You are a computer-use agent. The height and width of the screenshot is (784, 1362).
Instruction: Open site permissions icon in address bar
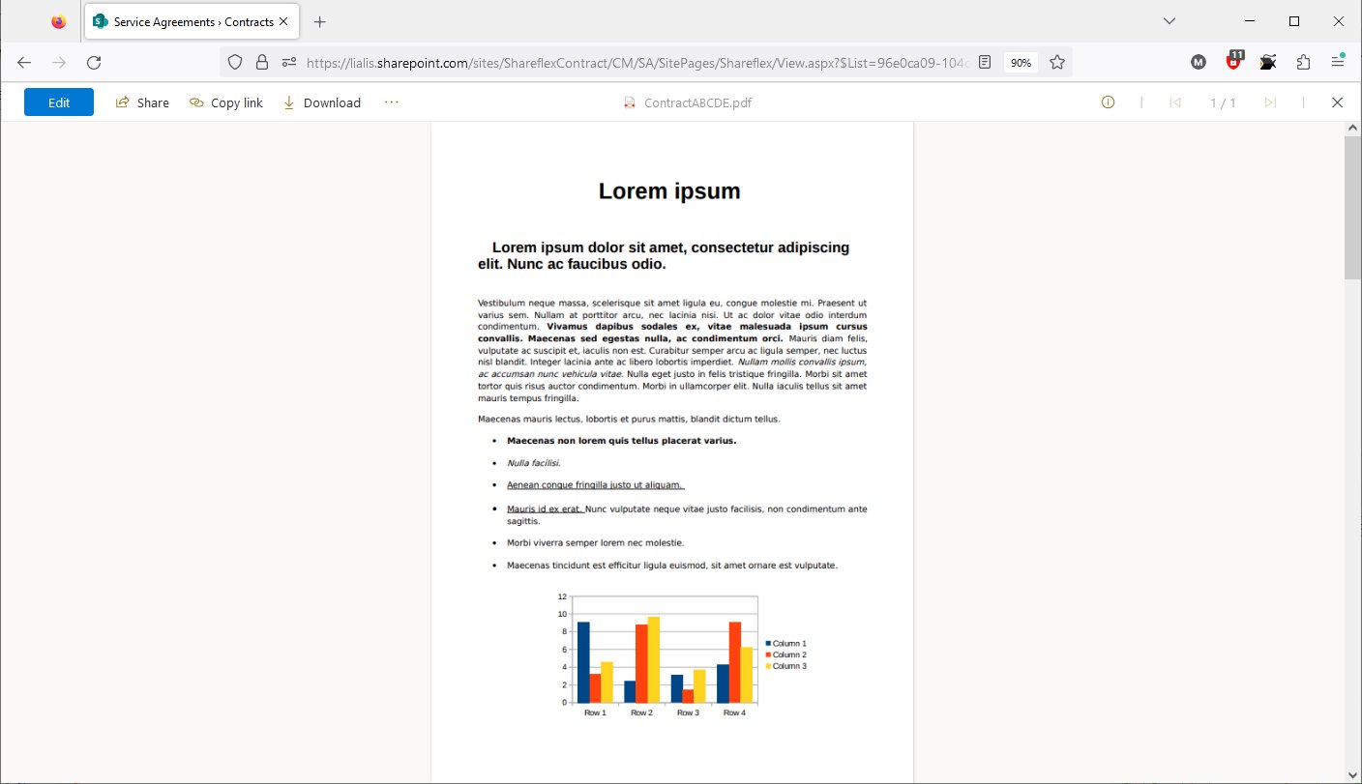[x=288, y=62]
